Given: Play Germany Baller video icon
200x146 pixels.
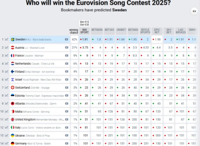Looking at the screenshot, I should (66, 143).
